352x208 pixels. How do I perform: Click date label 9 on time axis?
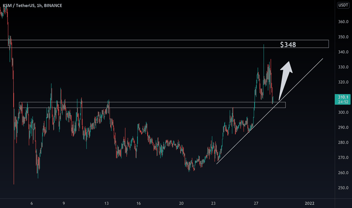[x=64, y=203]
